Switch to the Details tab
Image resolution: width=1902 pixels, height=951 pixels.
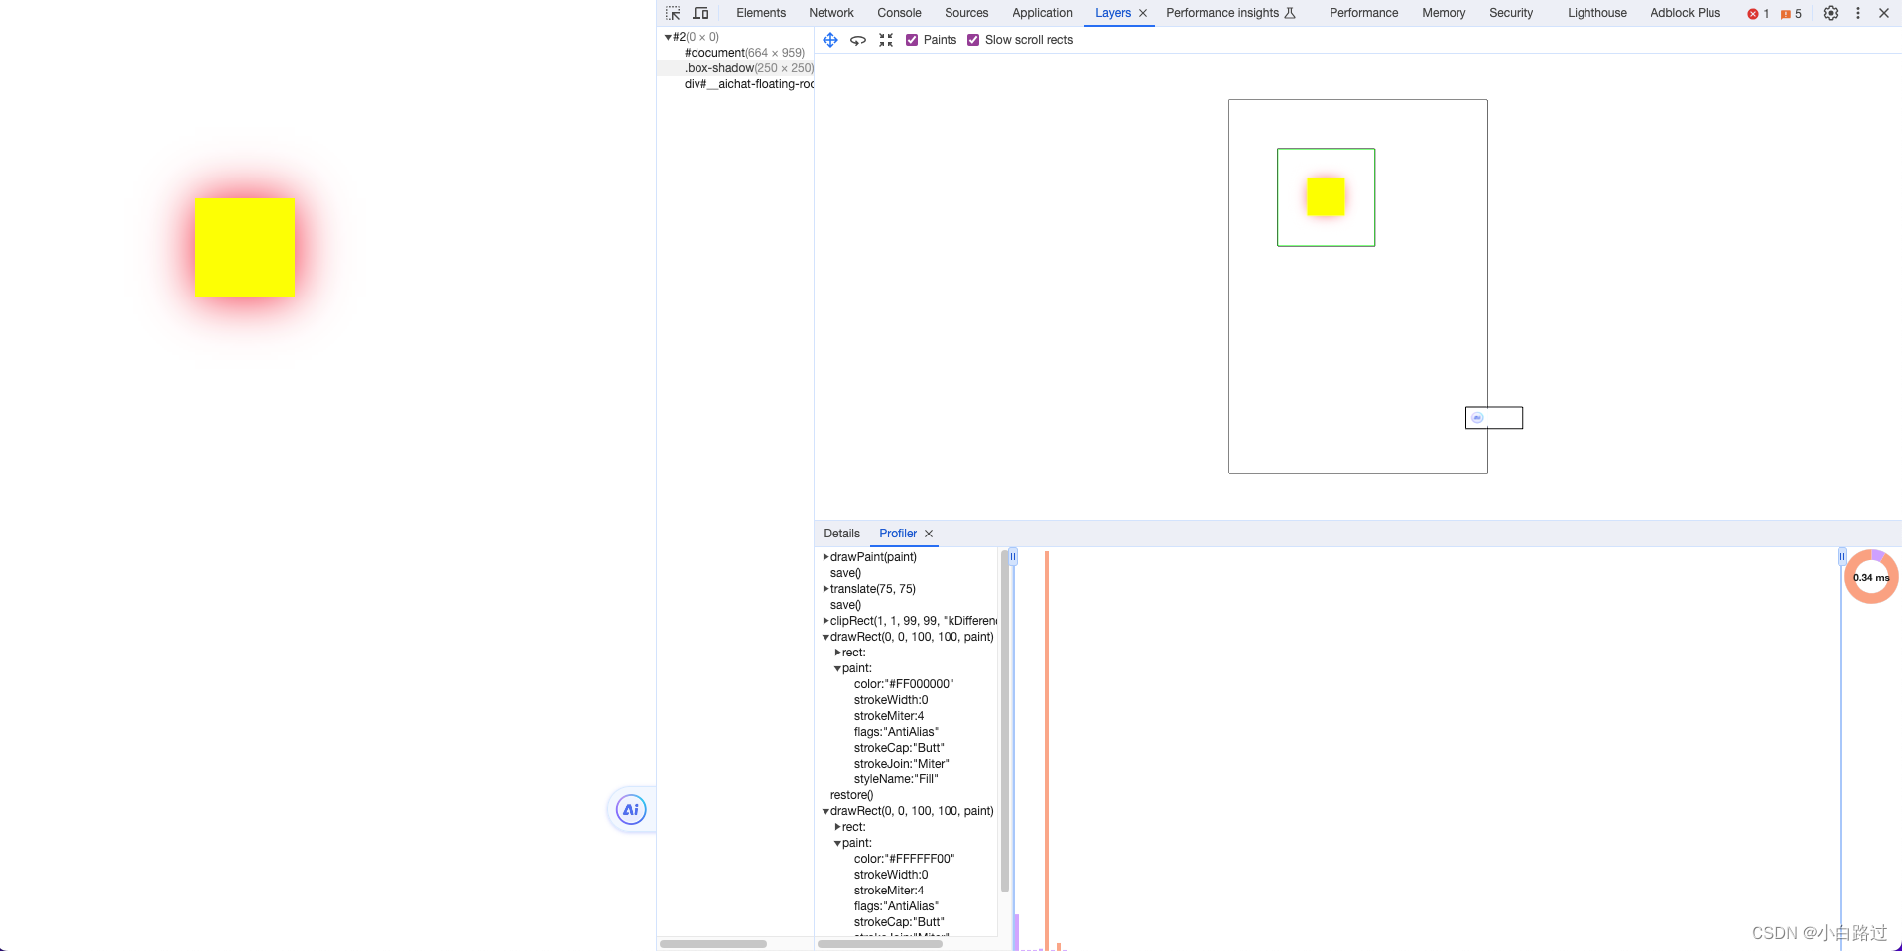841,534
